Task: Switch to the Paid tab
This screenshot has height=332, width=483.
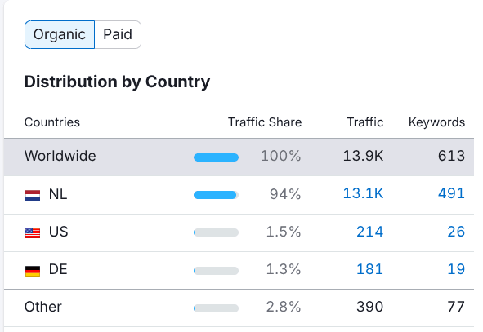Action: tap(118, 34)
